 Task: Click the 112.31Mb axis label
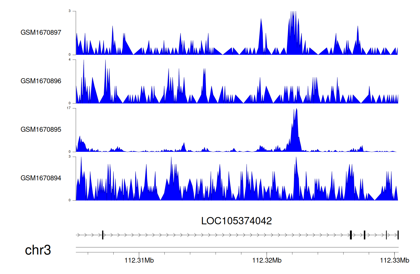click(x=139, y=261)
